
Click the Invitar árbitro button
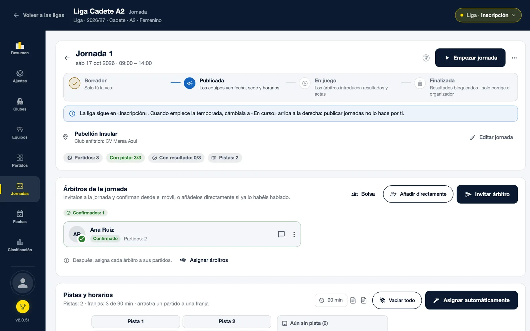click(487, 194)
